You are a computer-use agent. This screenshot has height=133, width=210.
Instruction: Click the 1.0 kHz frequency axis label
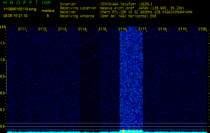pyautogui.click(x=3, y=60)
